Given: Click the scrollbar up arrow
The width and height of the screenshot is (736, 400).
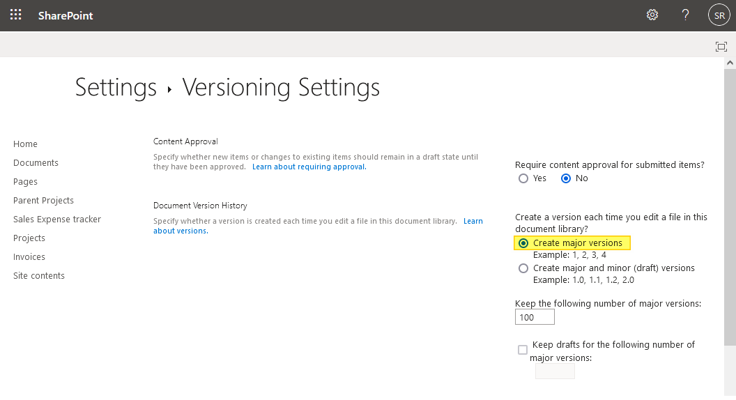Looking at the screenshot, I should 730,63.
